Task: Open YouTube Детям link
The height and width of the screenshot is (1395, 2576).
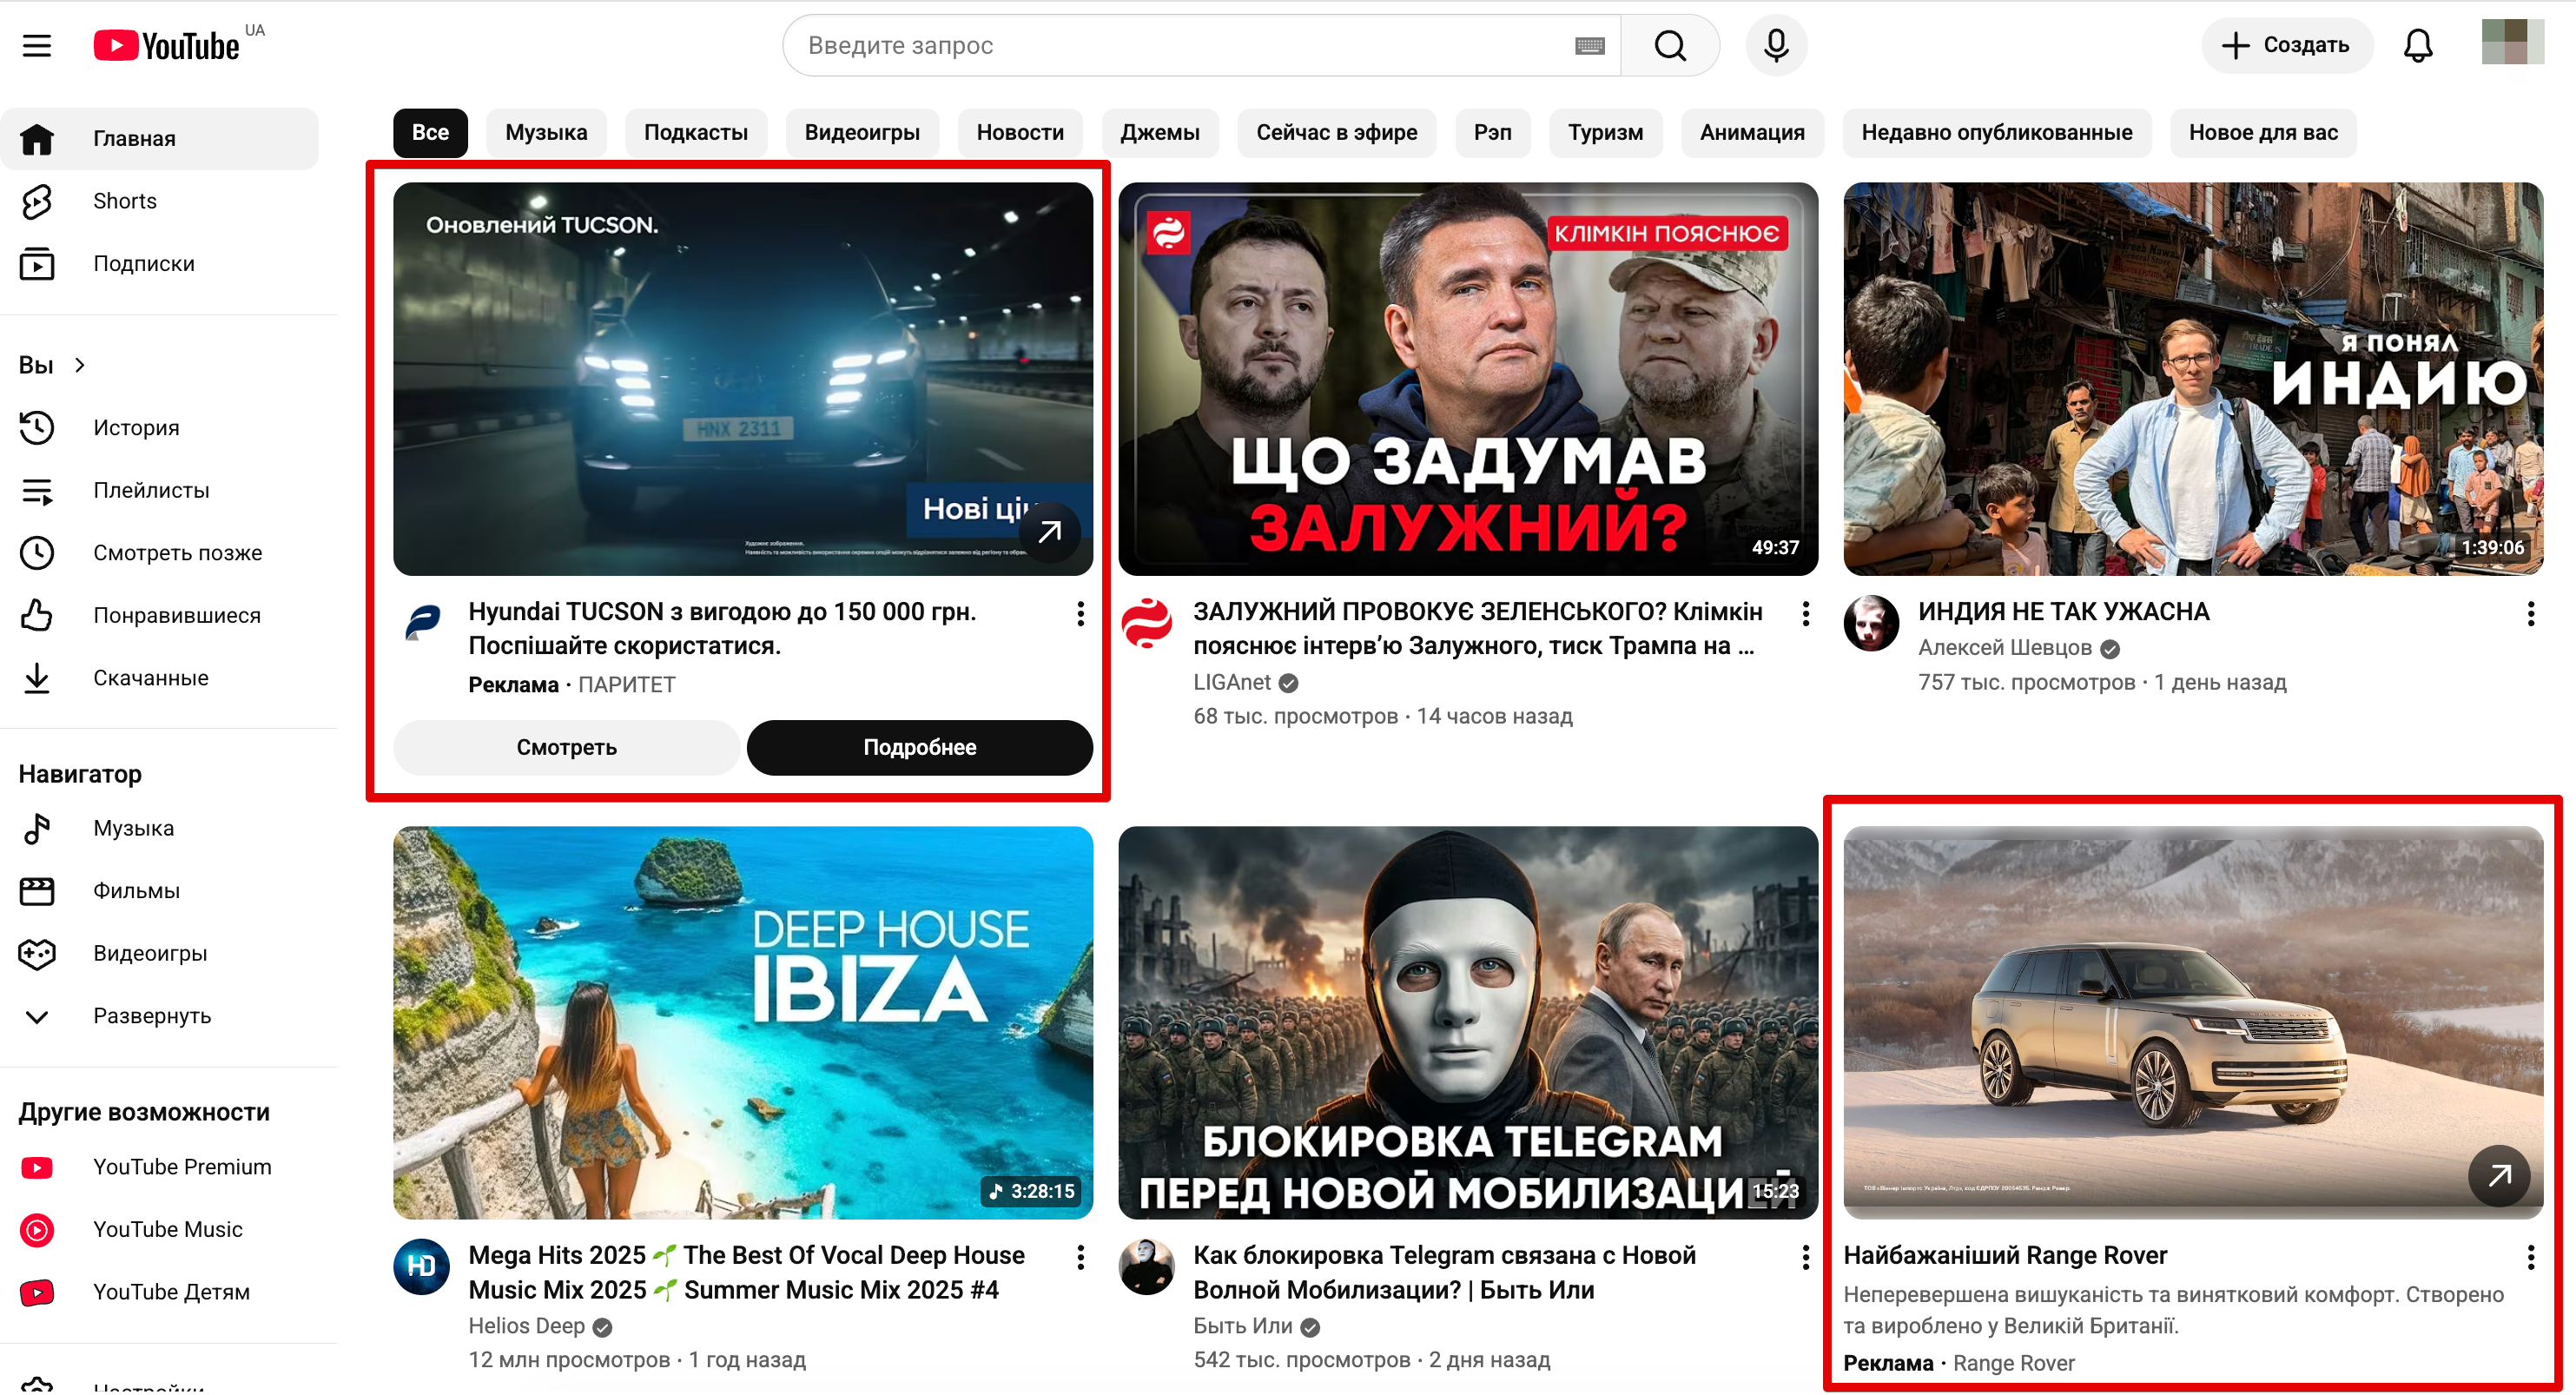Action: click(x=160, y=1292)
